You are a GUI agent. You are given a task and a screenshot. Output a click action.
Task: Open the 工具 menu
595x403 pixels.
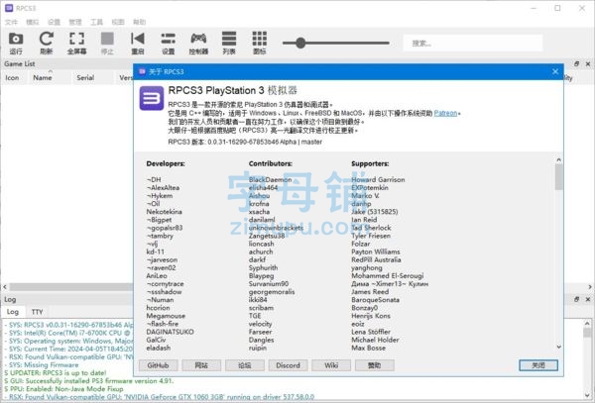pyautogui.click(x=96, y=22)
